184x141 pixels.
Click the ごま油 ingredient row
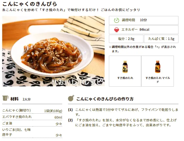coord(32,123)
